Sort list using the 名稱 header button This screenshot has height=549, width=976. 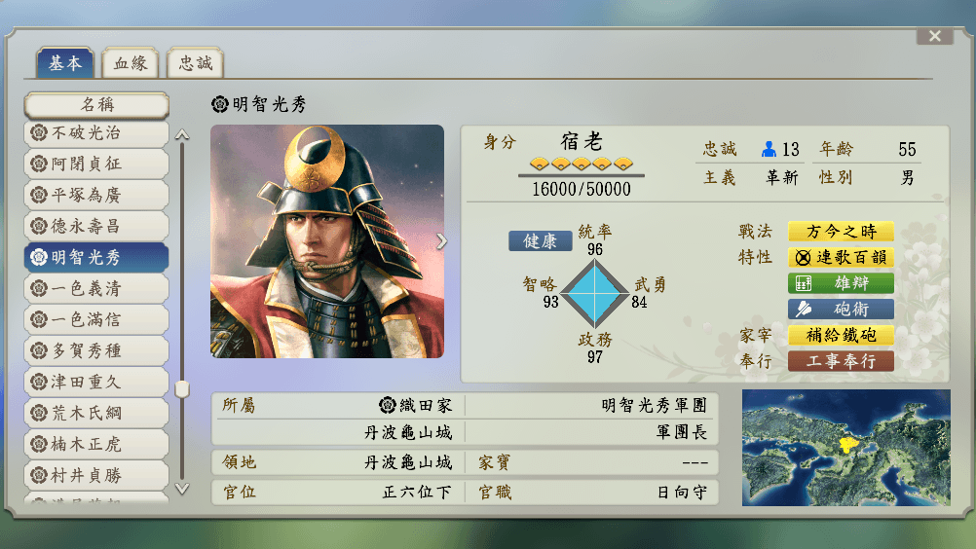(x=96, y=104)
